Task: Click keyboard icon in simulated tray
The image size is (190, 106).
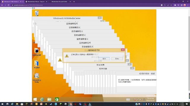Action: 128,100
